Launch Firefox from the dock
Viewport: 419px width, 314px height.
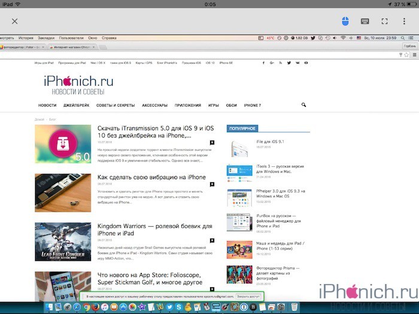pos(95,307)
